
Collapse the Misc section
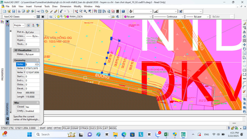[x=38, y=103]
